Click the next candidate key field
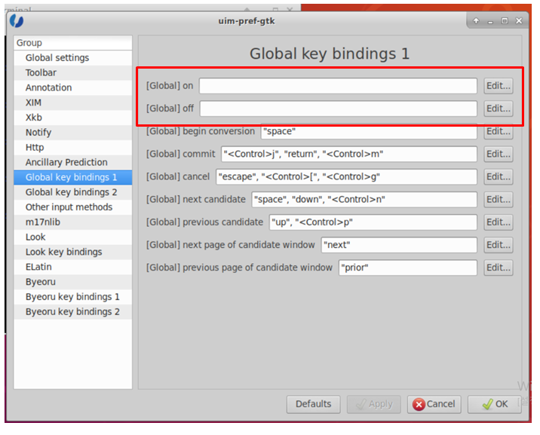The height and width of the screenshot is (435, 540). (364, 199)
